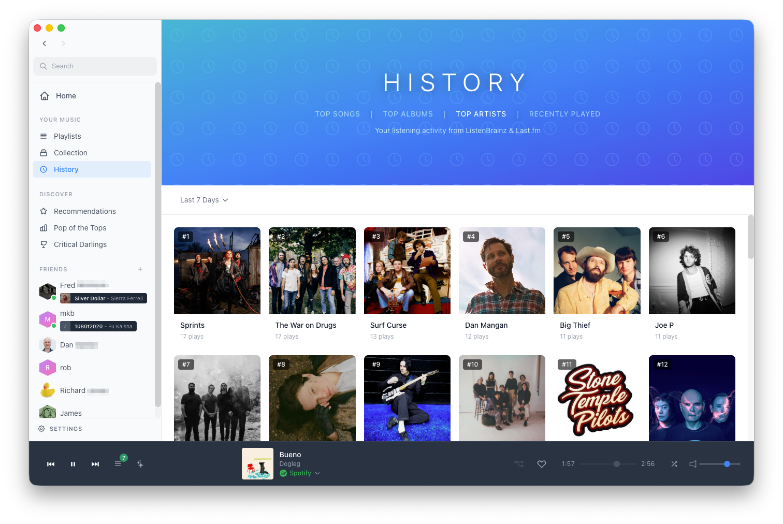Click the AI sparkle icon in the player bar
Screen dimensions: 783x524
coord(140,464)
